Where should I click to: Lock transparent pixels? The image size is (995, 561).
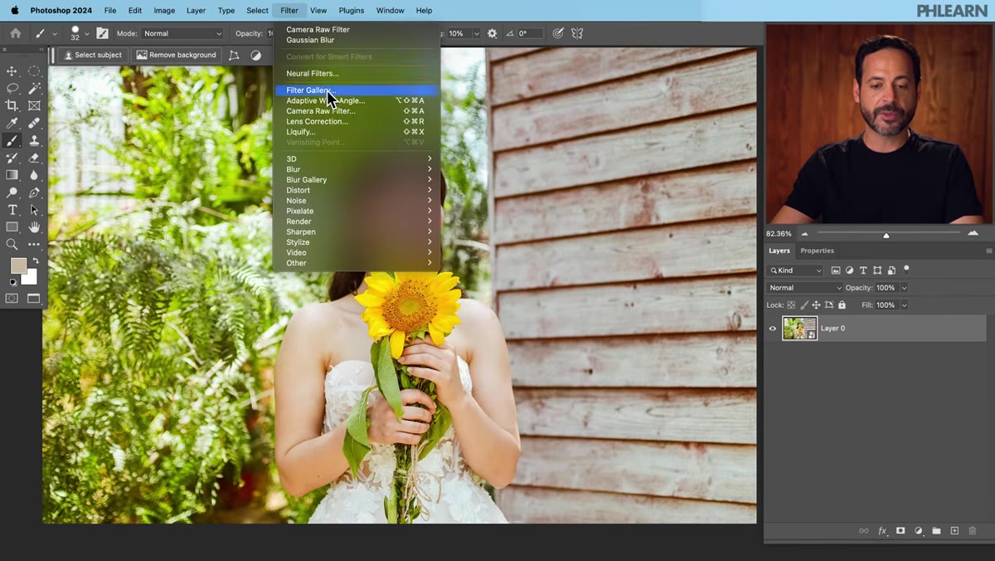tap(791, 305)
